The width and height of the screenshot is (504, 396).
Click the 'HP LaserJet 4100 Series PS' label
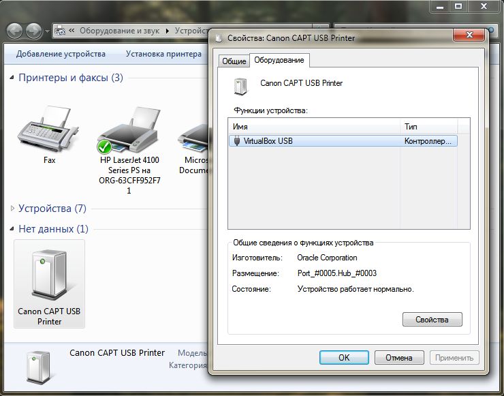pyautogui.click(x=129, y=175)
